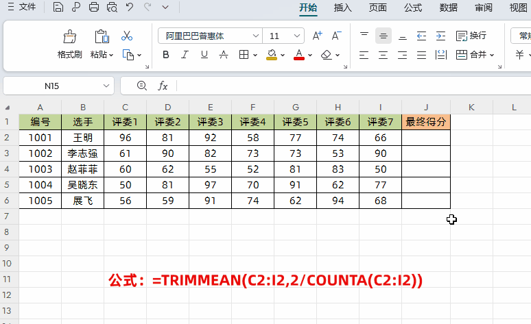Apply the yellow fill color
The height and width of the screenshot is (324, 531).
(x=272, y=54)
